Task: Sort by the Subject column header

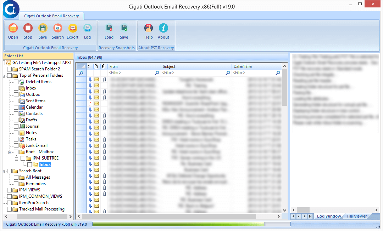Action: (x=196, y=66)
